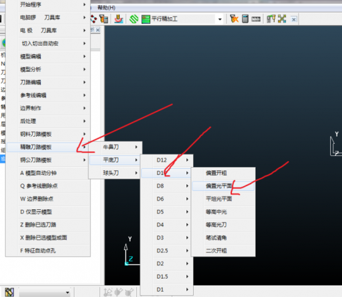Expand the D8 tool submenu
The width and height of the screenshot is (342, 297).
click(167, 186)
